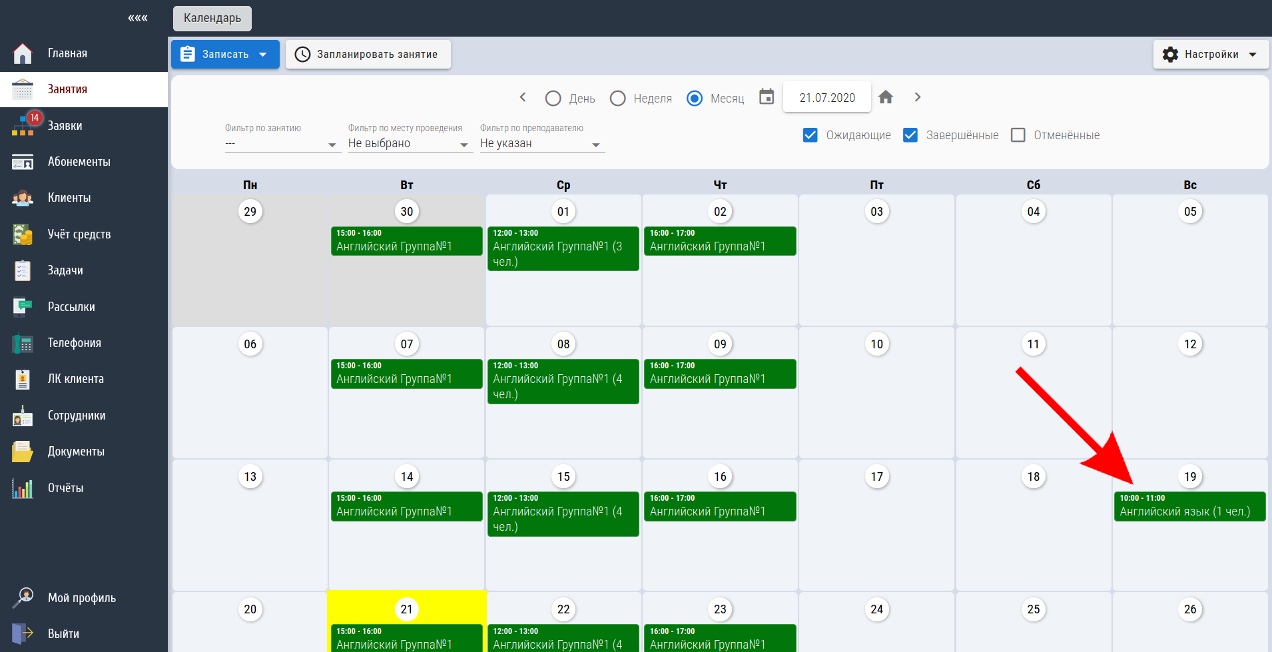Click the Учёт средств money icon
The width and height of the screenshot is (1272, 652).
[x=23, y=234]
